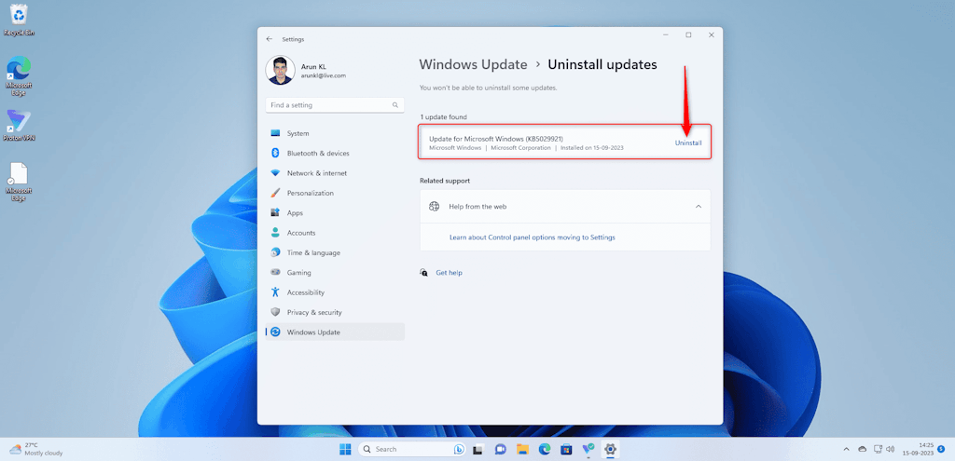Click the Get help link
The image size is (955, 461).
[x=449, y=273]
